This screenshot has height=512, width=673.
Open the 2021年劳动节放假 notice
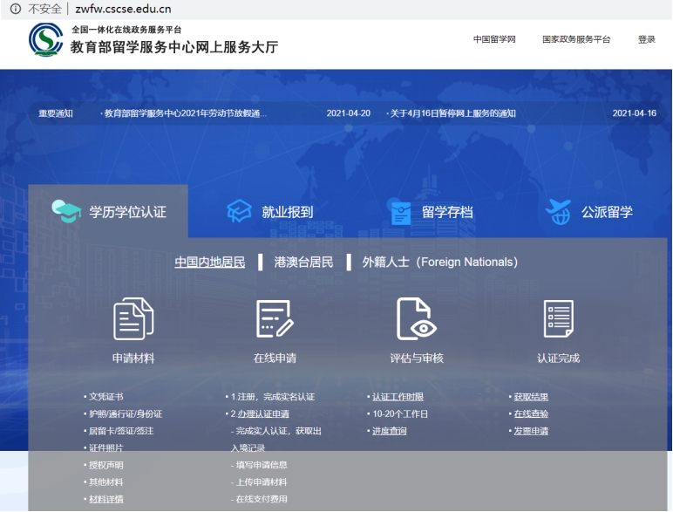184,113
